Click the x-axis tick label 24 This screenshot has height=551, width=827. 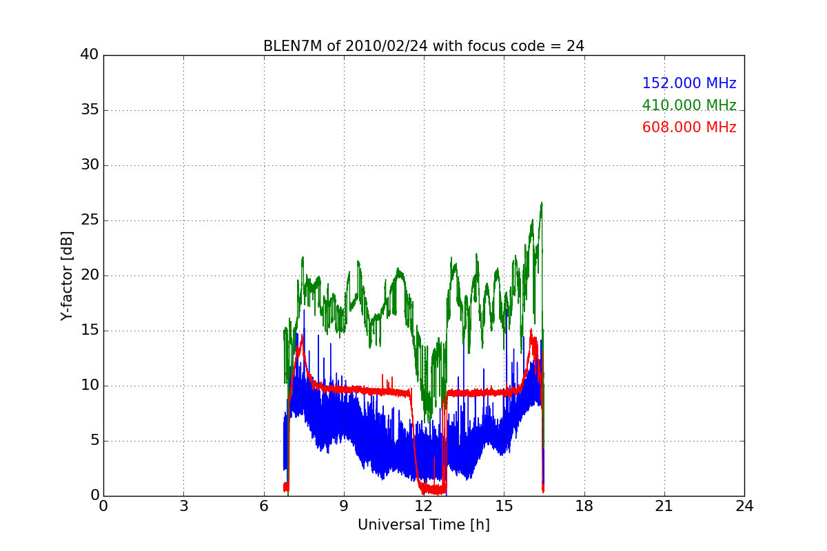744,506
